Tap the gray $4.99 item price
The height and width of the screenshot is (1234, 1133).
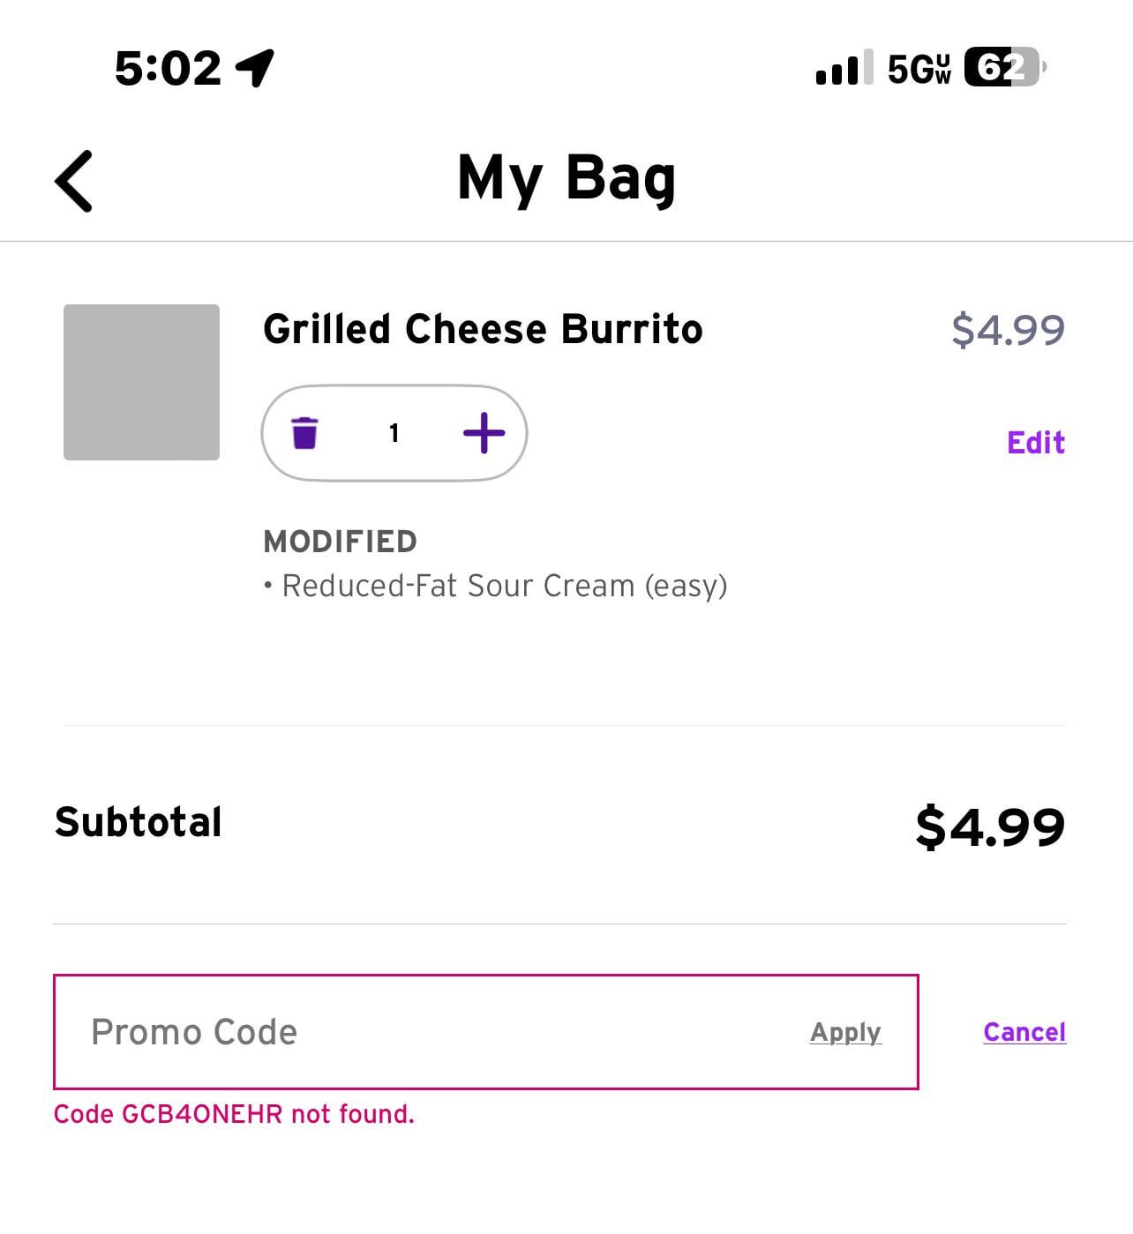tap(1008, 330)
